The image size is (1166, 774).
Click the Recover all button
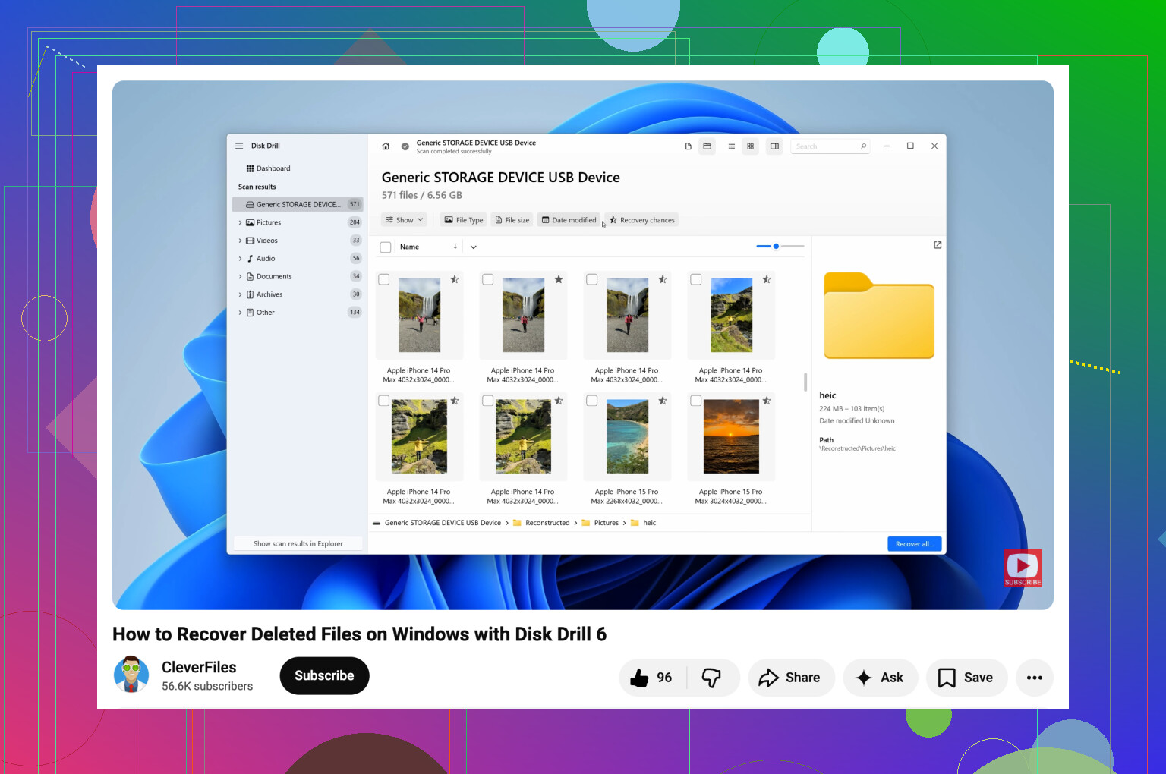[915, 544]
